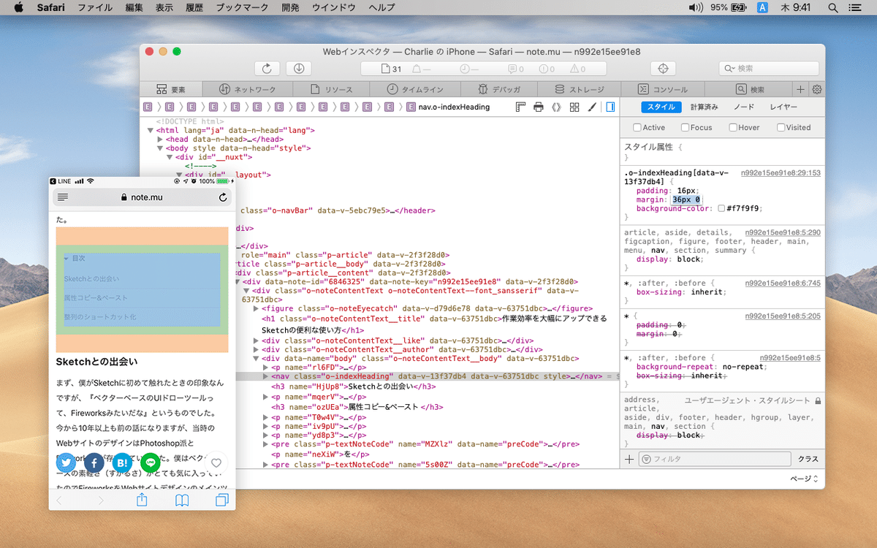Viewport: 877px width, 548px height.
Task: Expand the o-noteContentText__like div
Action: point(256,340)
